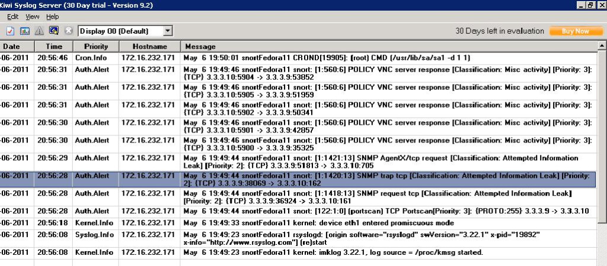Click 30 Days left in evaluation text

500,31
